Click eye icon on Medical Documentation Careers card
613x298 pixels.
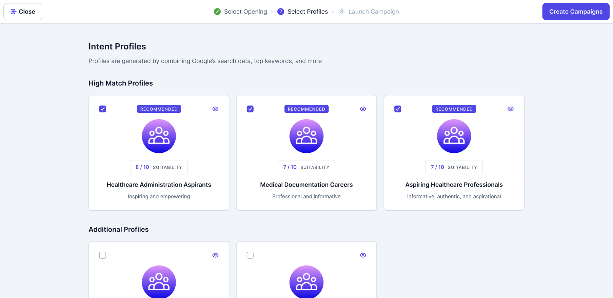coord(363,109)
